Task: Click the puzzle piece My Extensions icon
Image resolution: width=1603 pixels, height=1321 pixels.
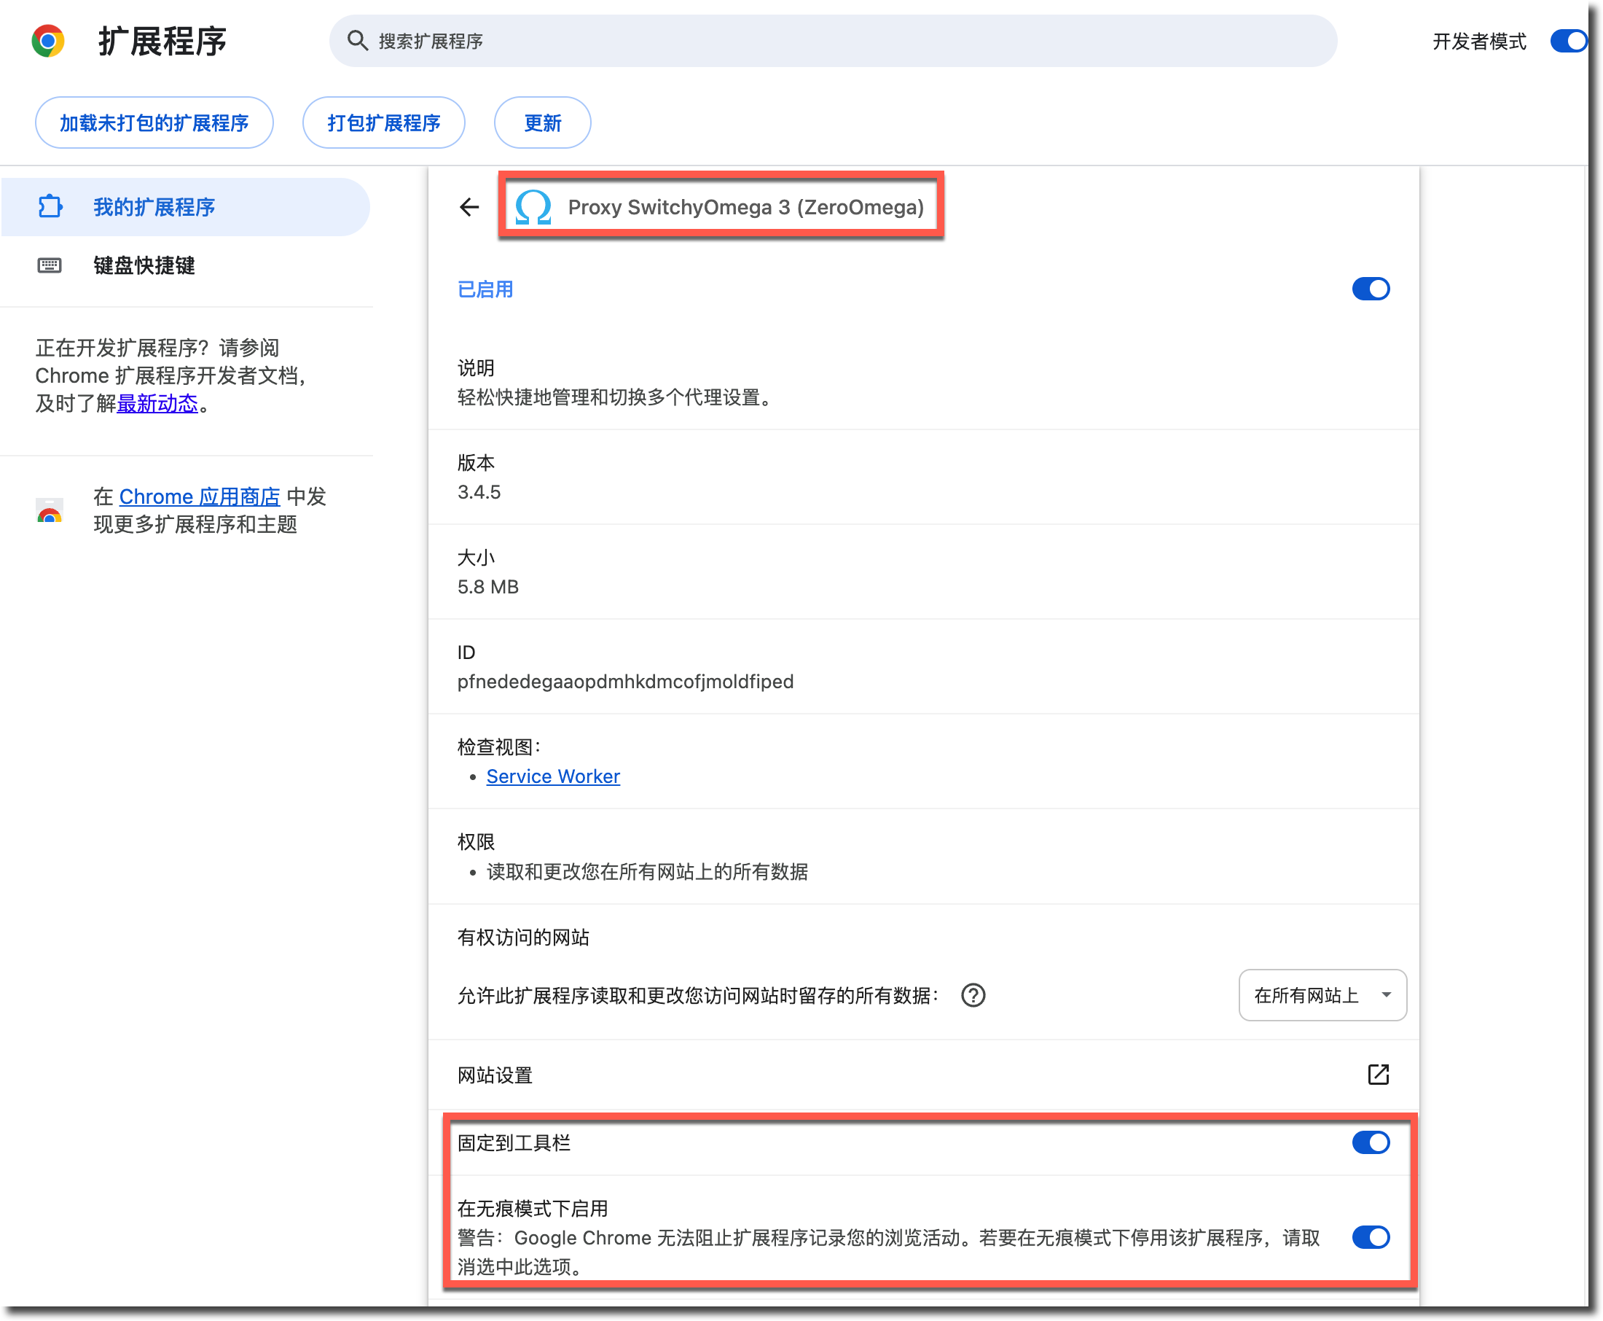Action: click(50, 207)
